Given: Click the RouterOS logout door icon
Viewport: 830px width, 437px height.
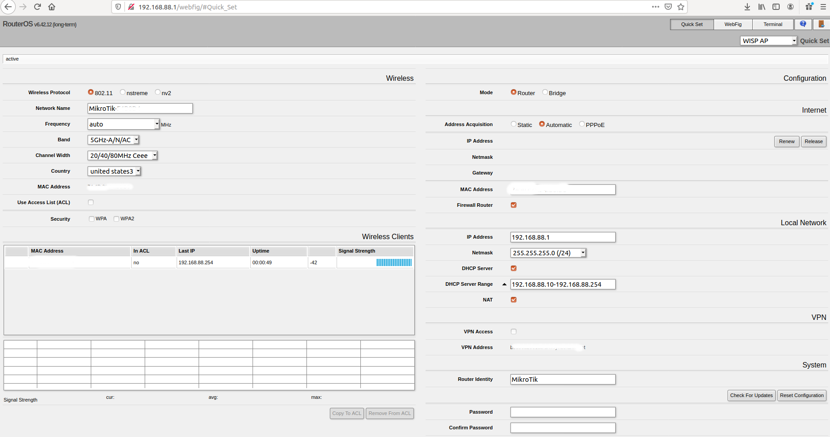Looking at the screenshot, I should point(821,24).
